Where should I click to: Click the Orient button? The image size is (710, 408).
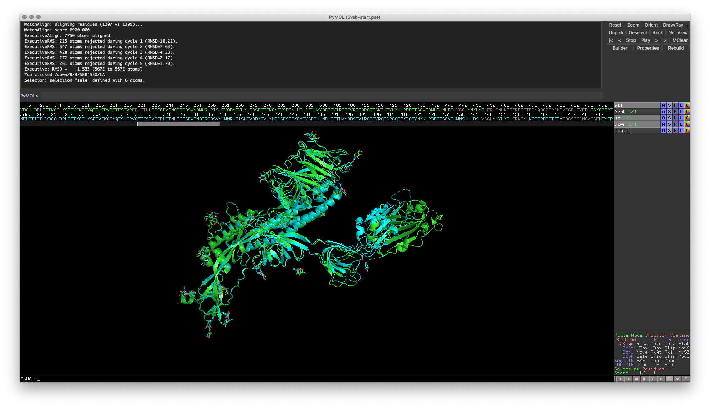(651, 25)
